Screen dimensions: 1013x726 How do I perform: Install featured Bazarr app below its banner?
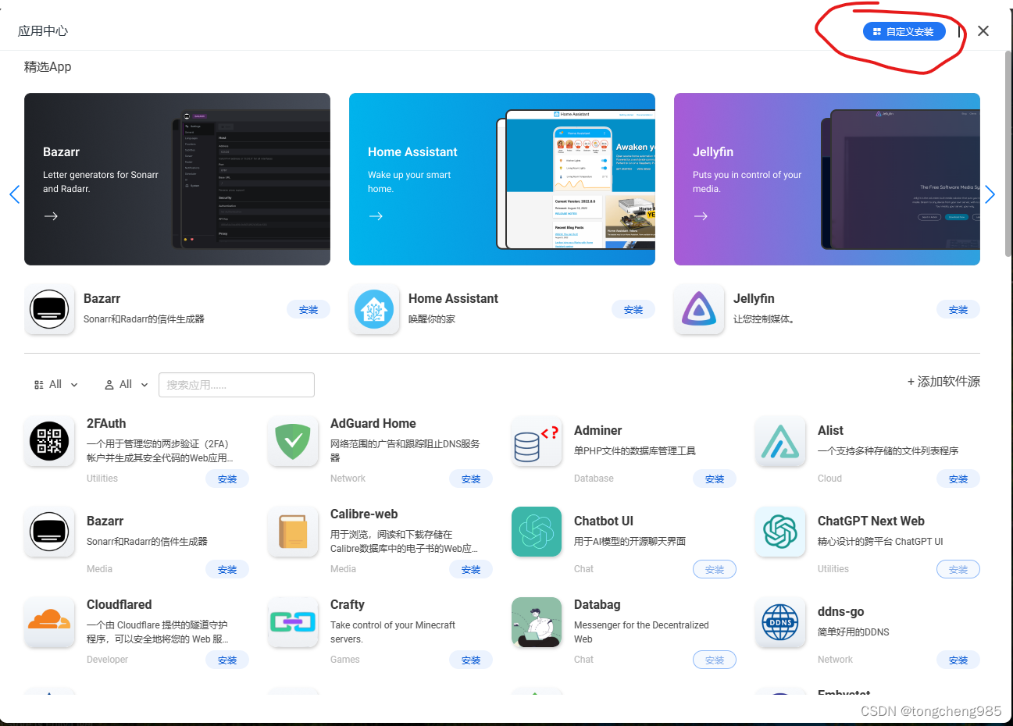pyautogui.click(x=309, y=310)
